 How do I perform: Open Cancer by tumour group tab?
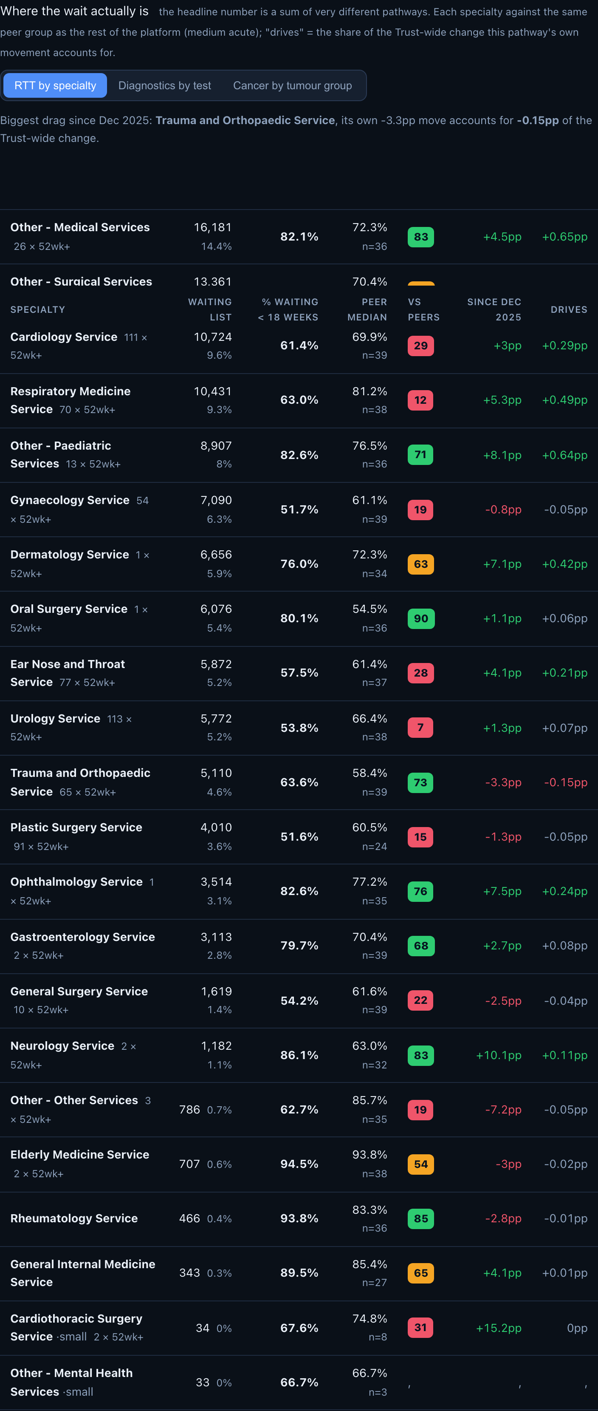tap(293, 85)
